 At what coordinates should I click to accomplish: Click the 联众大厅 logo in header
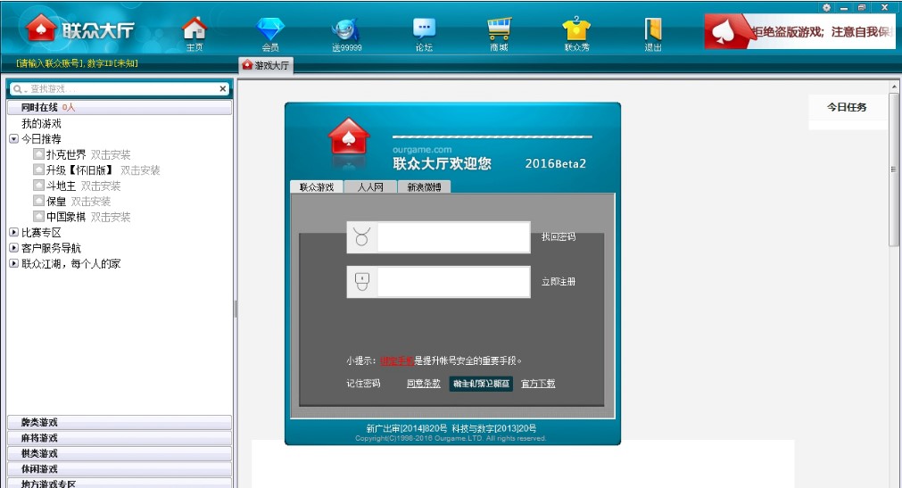click(79, 29)
